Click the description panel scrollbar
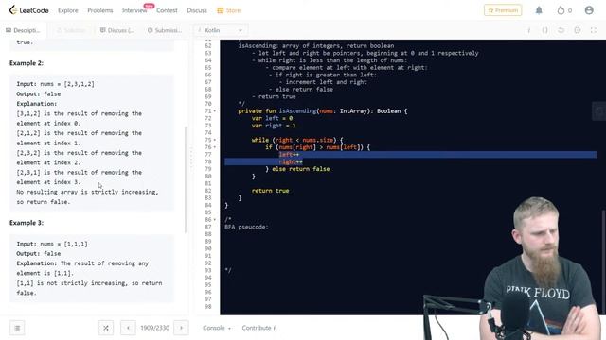The height and width of the screenshot is (340, 606). click(x=186, y=179)
